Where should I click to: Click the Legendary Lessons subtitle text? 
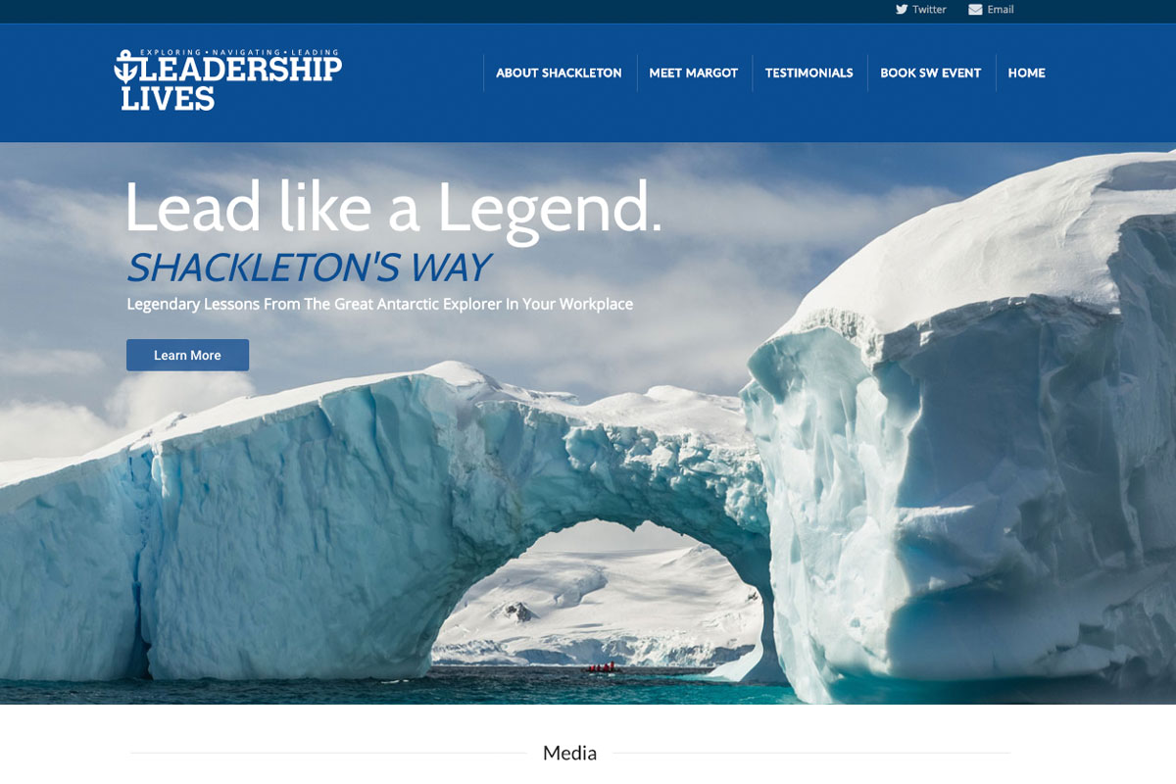coord(379,304)
